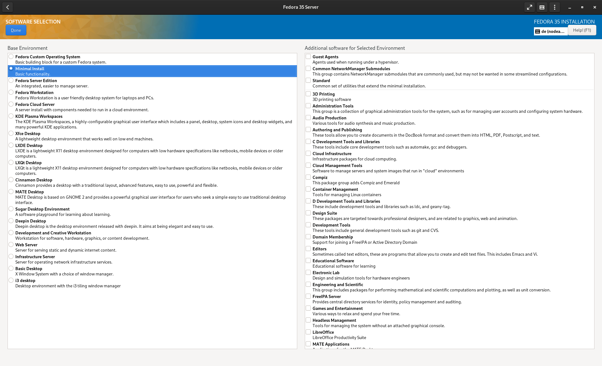602x366 pixels.
Task: Check the Design Suite add-on
Action: point(308,213)
